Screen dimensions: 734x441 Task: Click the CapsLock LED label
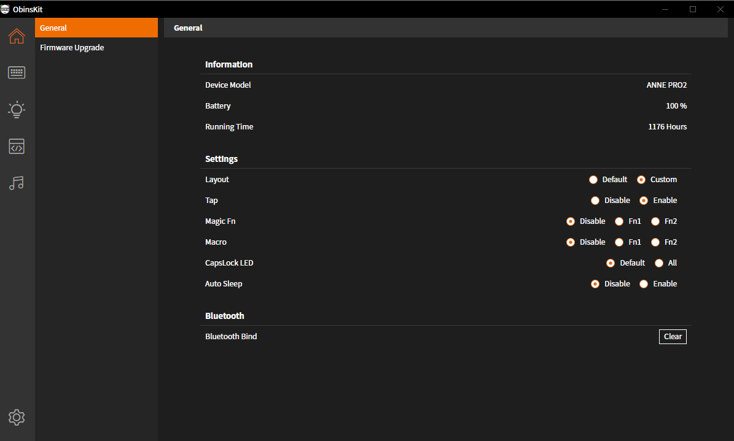click(229, 263)
